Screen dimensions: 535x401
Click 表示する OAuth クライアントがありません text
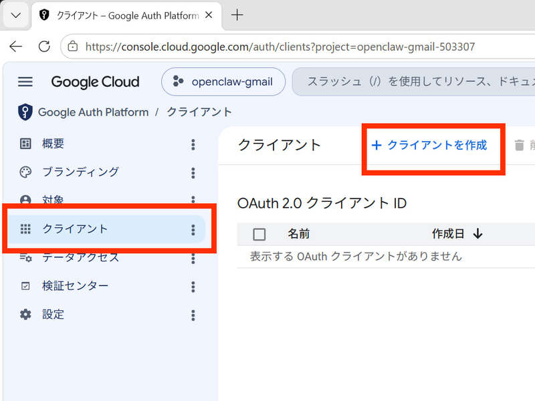(356, 256)
